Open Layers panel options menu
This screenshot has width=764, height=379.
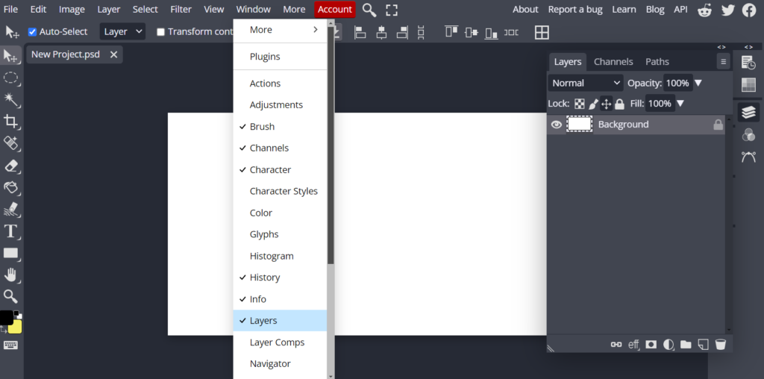pos(723,62)
